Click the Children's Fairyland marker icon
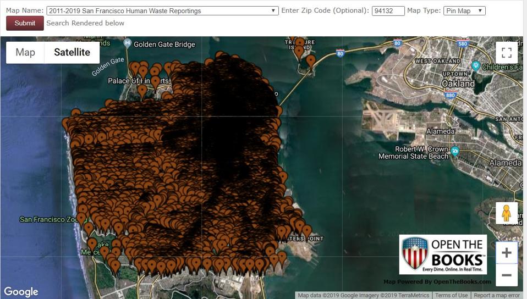Screen dimensions: 527x299 [x=475, y=66]
